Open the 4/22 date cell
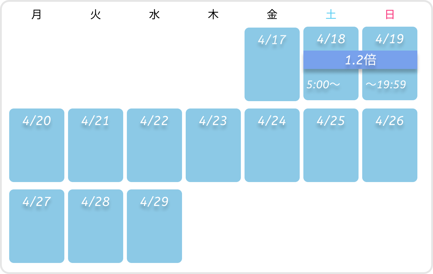This screenshot has height=274, width=433. pos(154,145)
